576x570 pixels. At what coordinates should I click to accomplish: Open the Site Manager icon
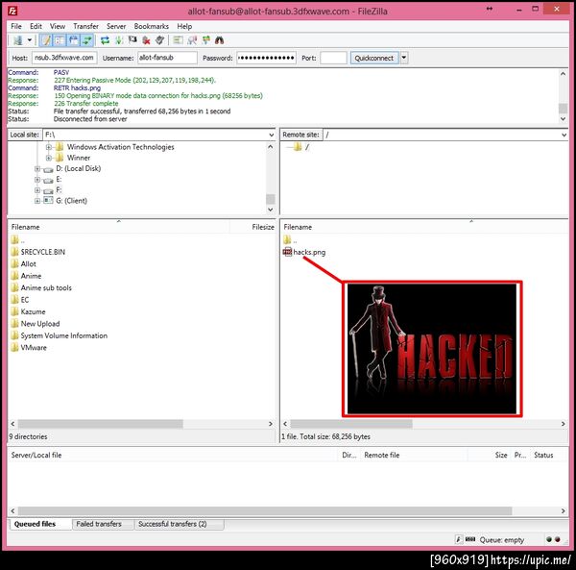[17, 40]
